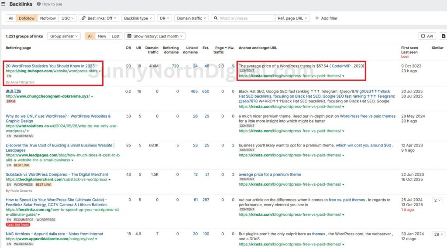Click referring domains value 729
Image resolution: width=447 pixels, height=248 pixels.
tap(175, 66)
